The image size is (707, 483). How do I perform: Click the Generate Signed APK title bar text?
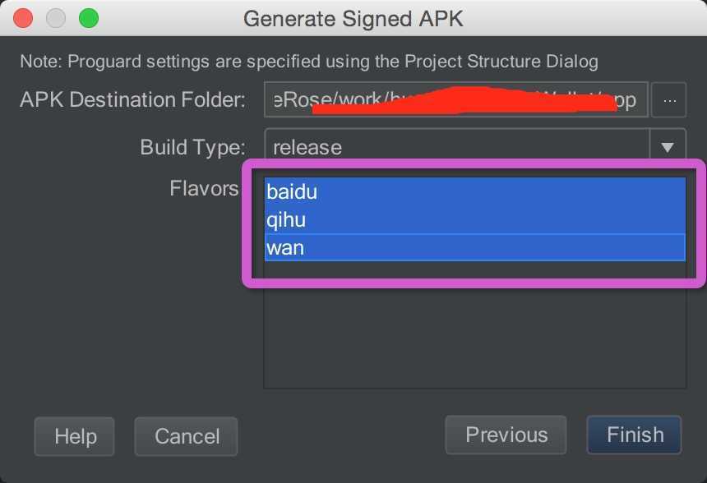click(x=353, y=18)
